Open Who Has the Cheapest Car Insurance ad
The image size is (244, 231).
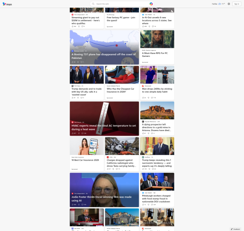point(120,90)
